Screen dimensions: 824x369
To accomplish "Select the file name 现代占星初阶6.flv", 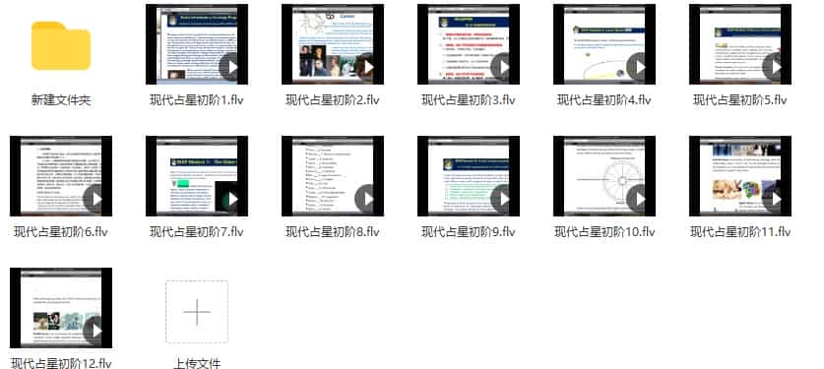I will coord(61,231).
